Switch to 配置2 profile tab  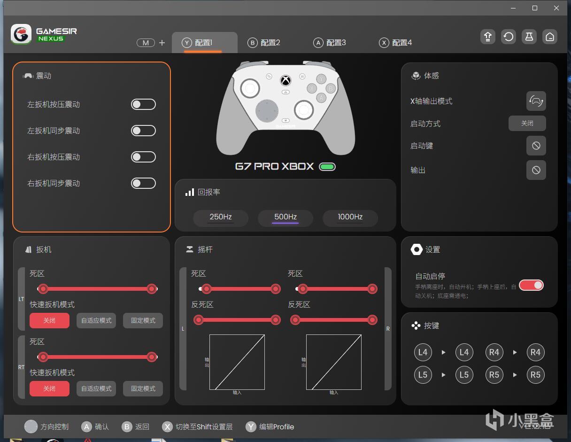[264, 43]
